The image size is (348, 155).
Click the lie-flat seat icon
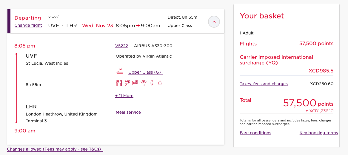[x=120, y=71]
